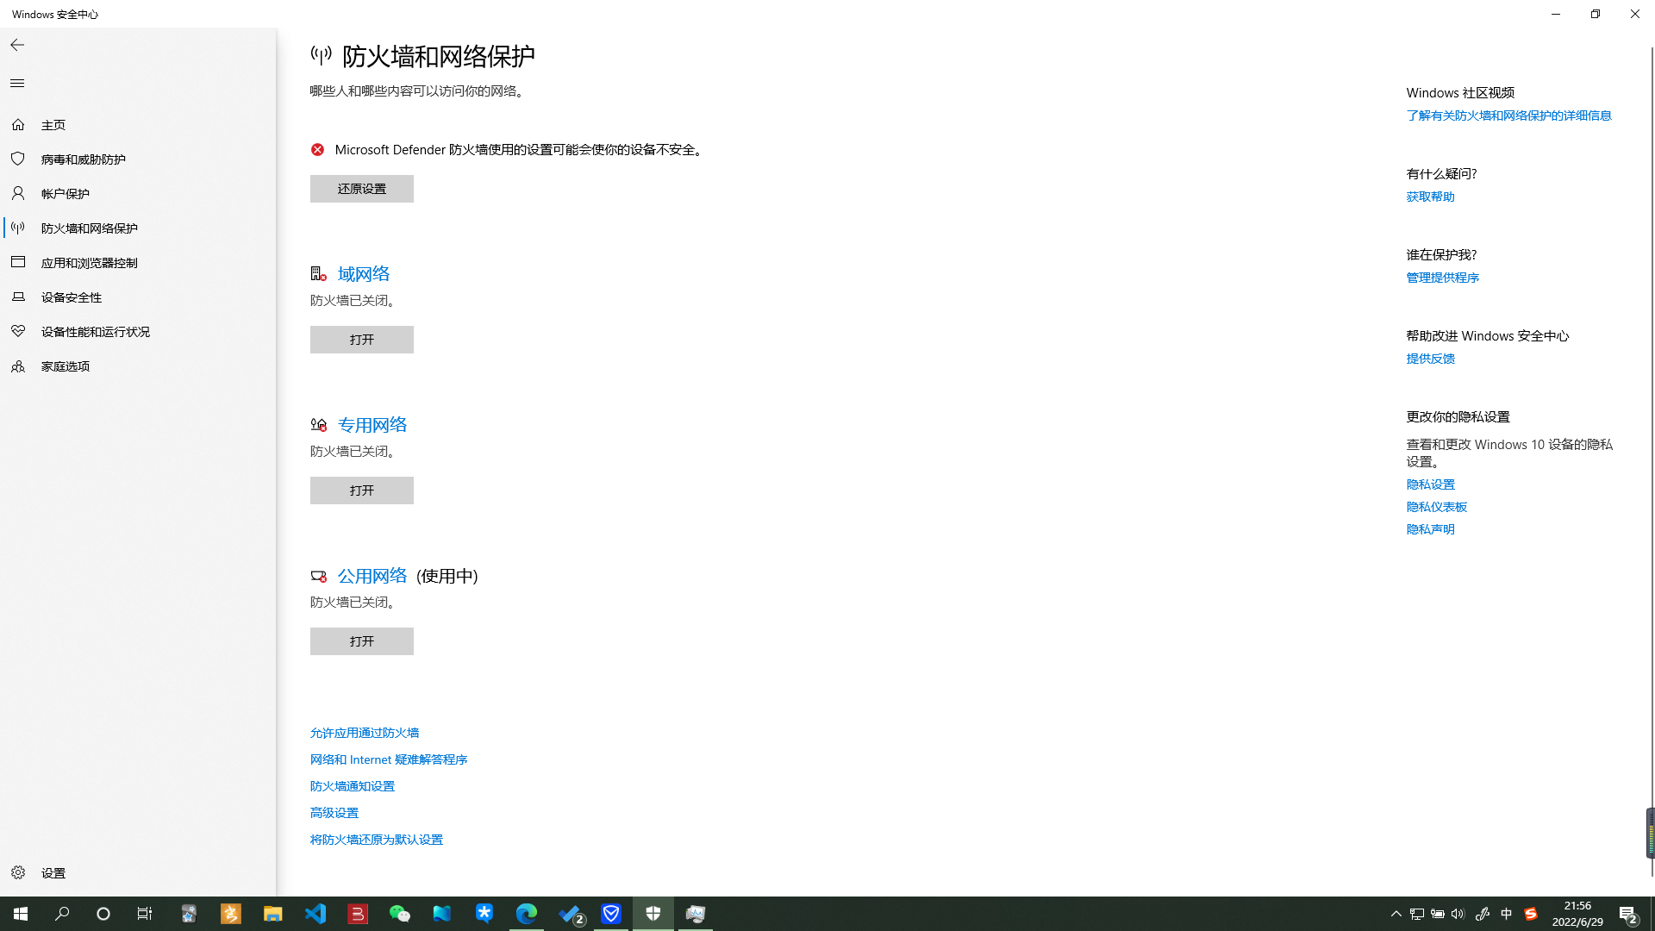Open 允许应用通过防火墙 link
The width and height of the screenshot is (1655, 931).
365,733
